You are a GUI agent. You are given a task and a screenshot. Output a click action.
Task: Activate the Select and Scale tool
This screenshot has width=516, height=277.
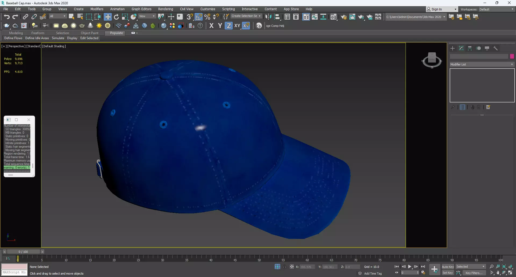(x=125, y=17)
